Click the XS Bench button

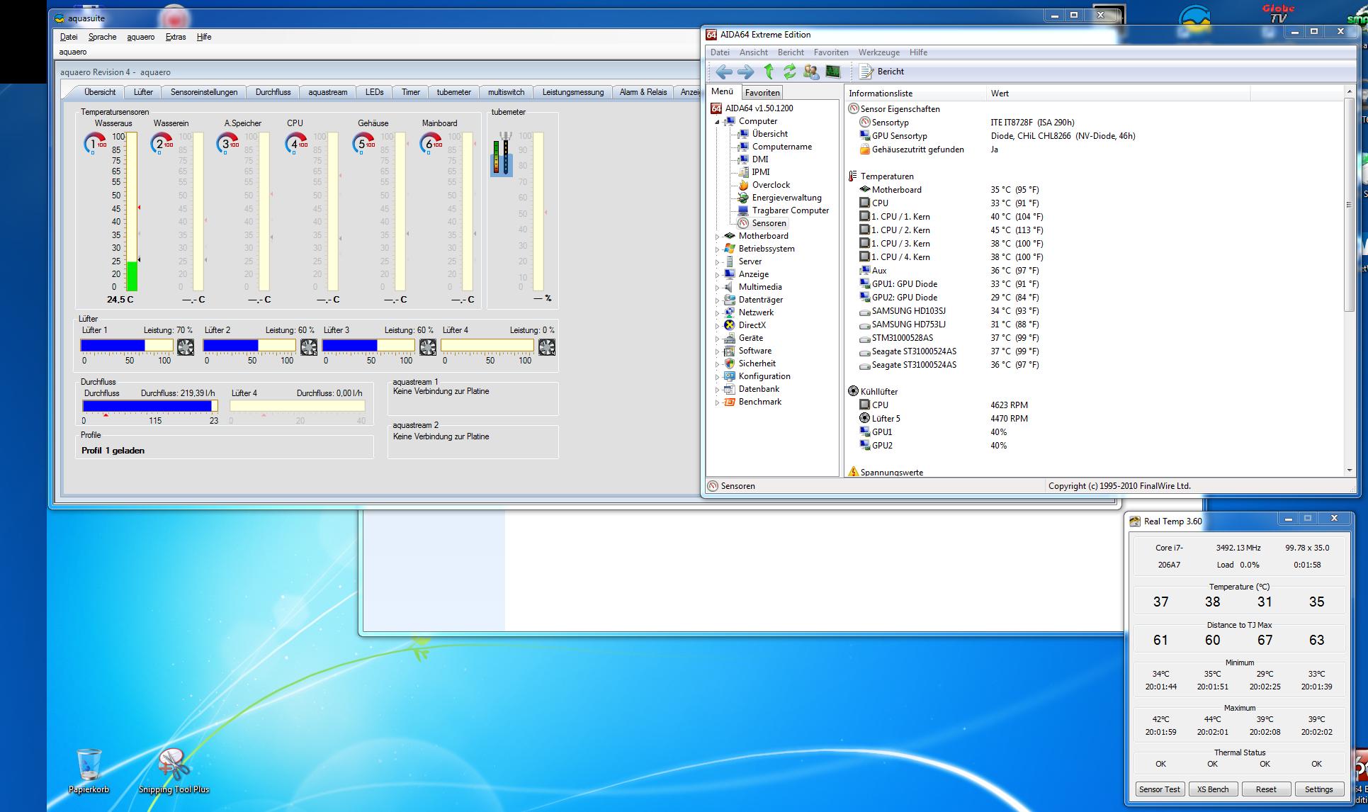1213,789
